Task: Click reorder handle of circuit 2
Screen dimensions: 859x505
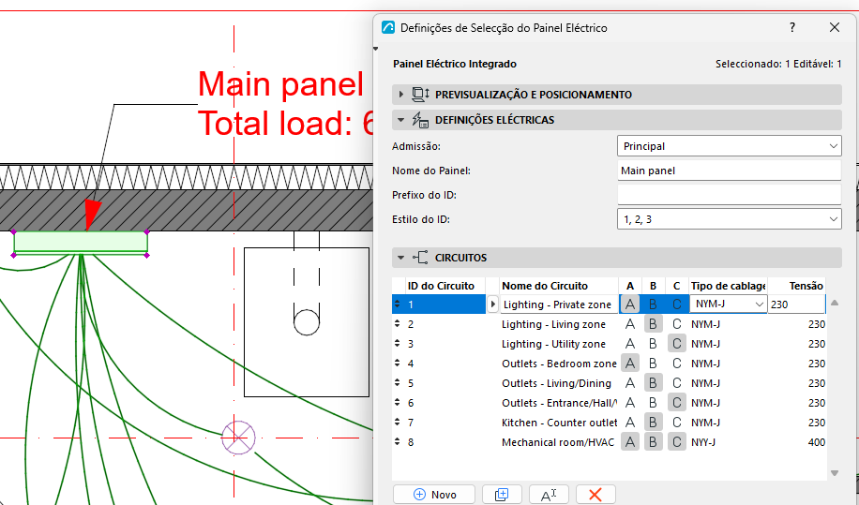Action: click(398, 324)
